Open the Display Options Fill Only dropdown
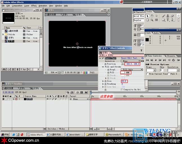The image size is (182, 144). point(132,69)
